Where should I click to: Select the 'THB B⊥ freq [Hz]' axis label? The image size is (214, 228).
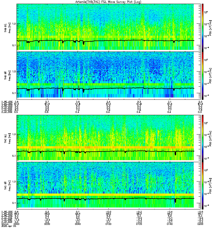pos(8,28)
